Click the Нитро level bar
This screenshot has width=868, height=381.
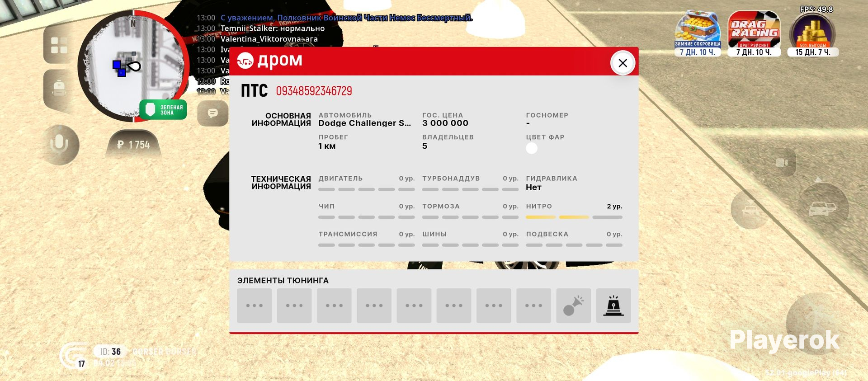tap(574, 217)
